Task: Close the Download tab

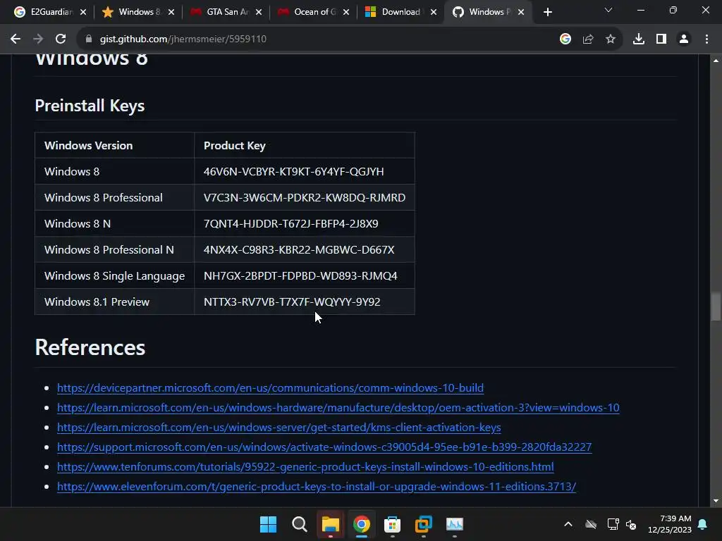Action: 434,13
